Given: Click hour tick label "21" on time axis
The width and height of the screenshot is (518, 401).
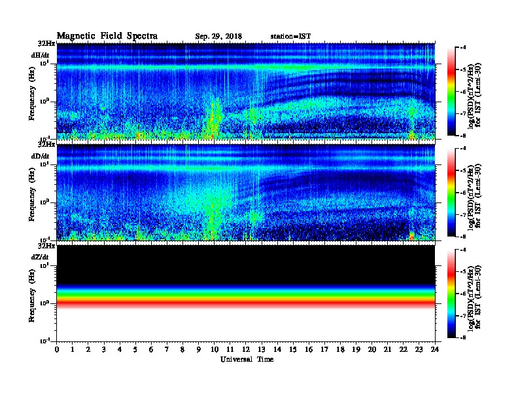Looking at the screenshot, I should click(387, 349).
